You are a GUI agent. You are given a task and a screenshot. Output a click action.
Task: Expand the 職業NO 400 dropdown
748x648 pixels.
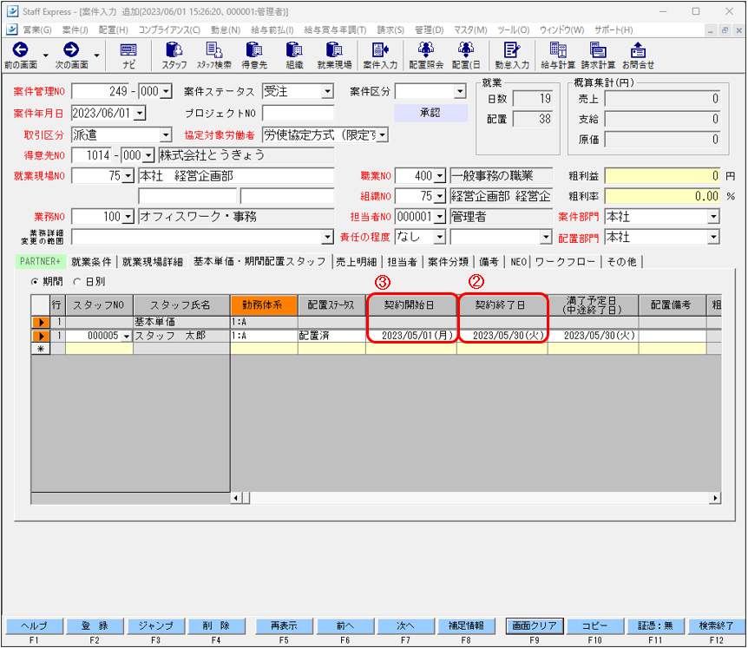tap(440, 176)
